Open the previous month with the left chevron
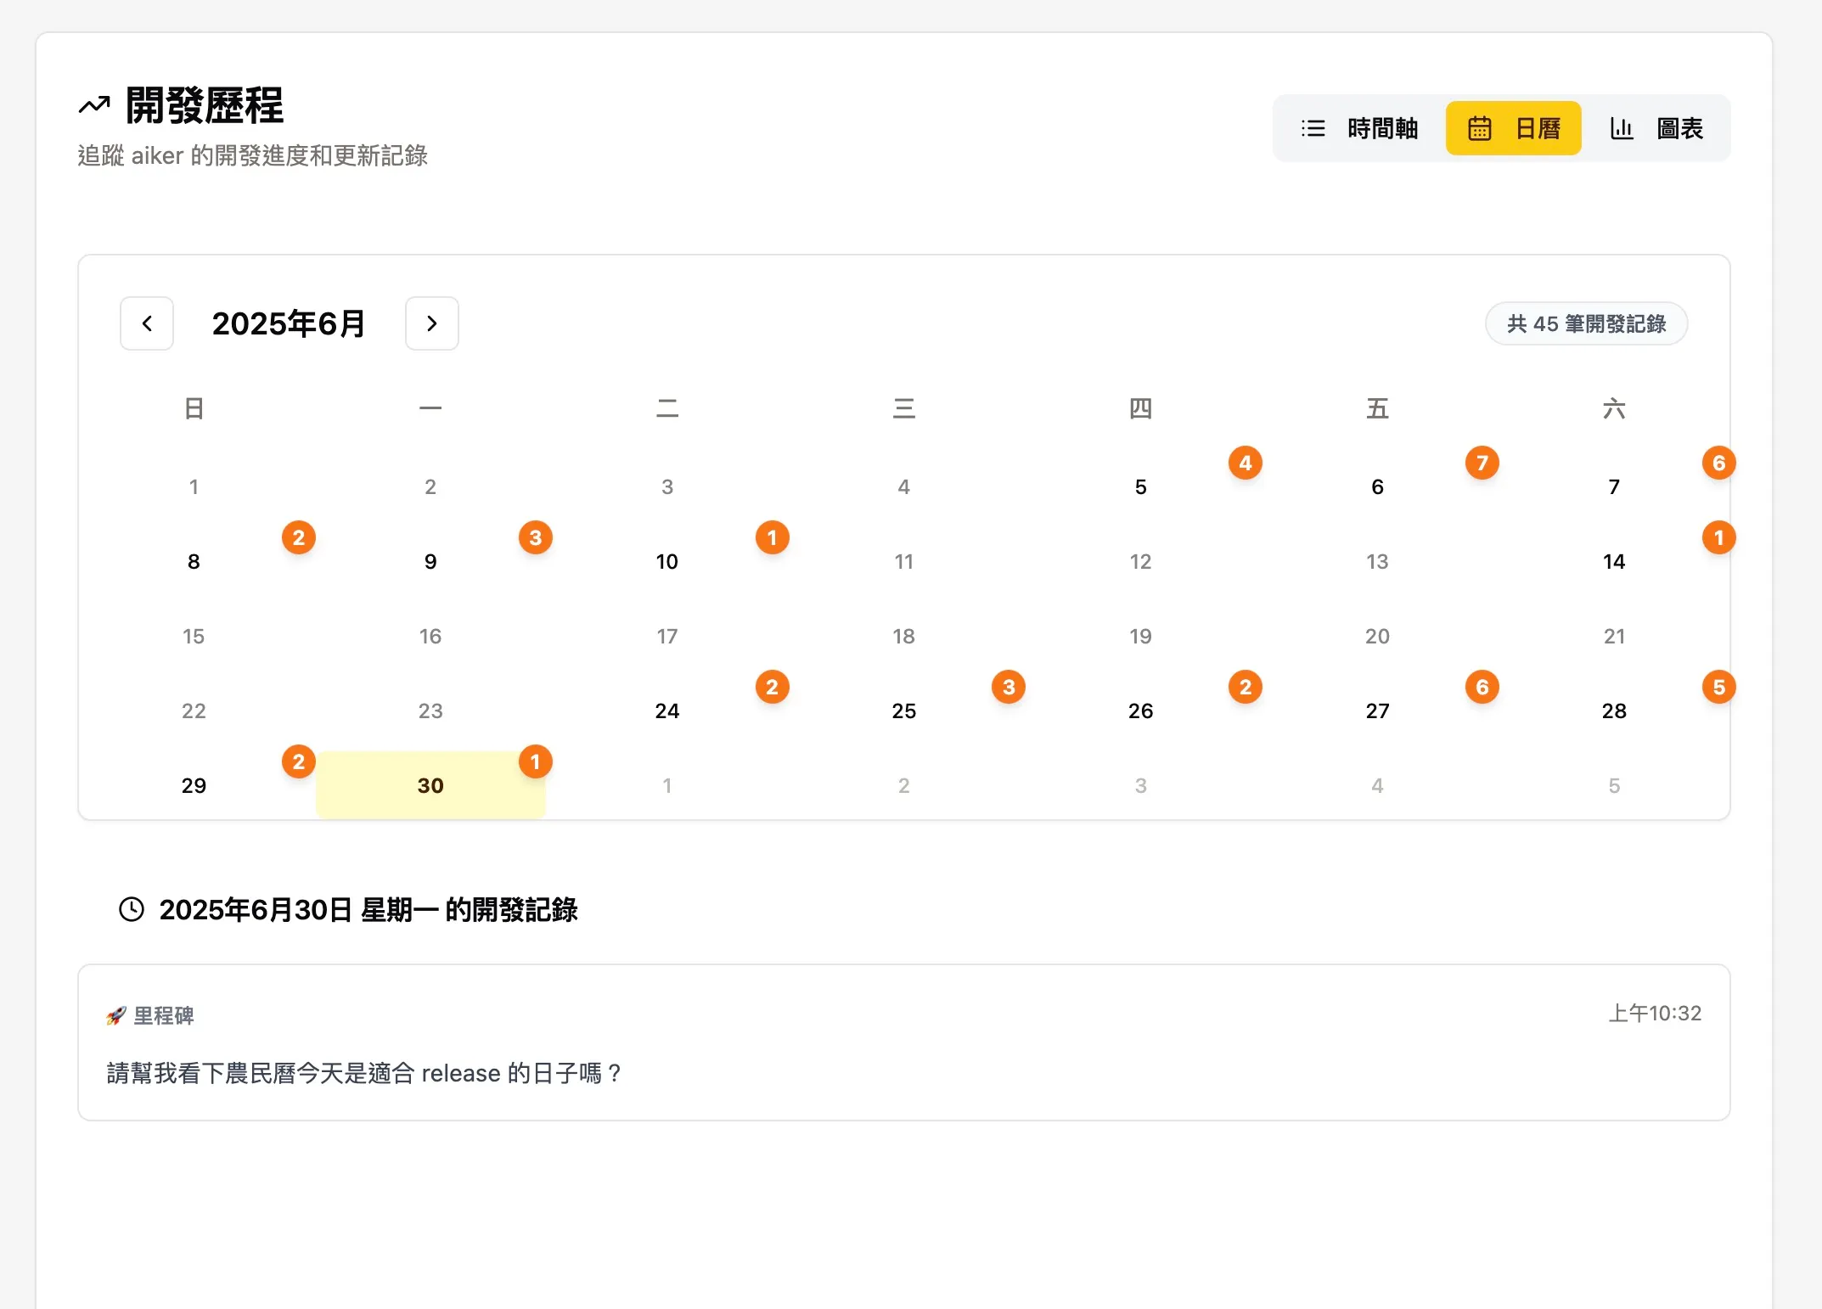The image size is (1822, 1309). click(146, 323)
